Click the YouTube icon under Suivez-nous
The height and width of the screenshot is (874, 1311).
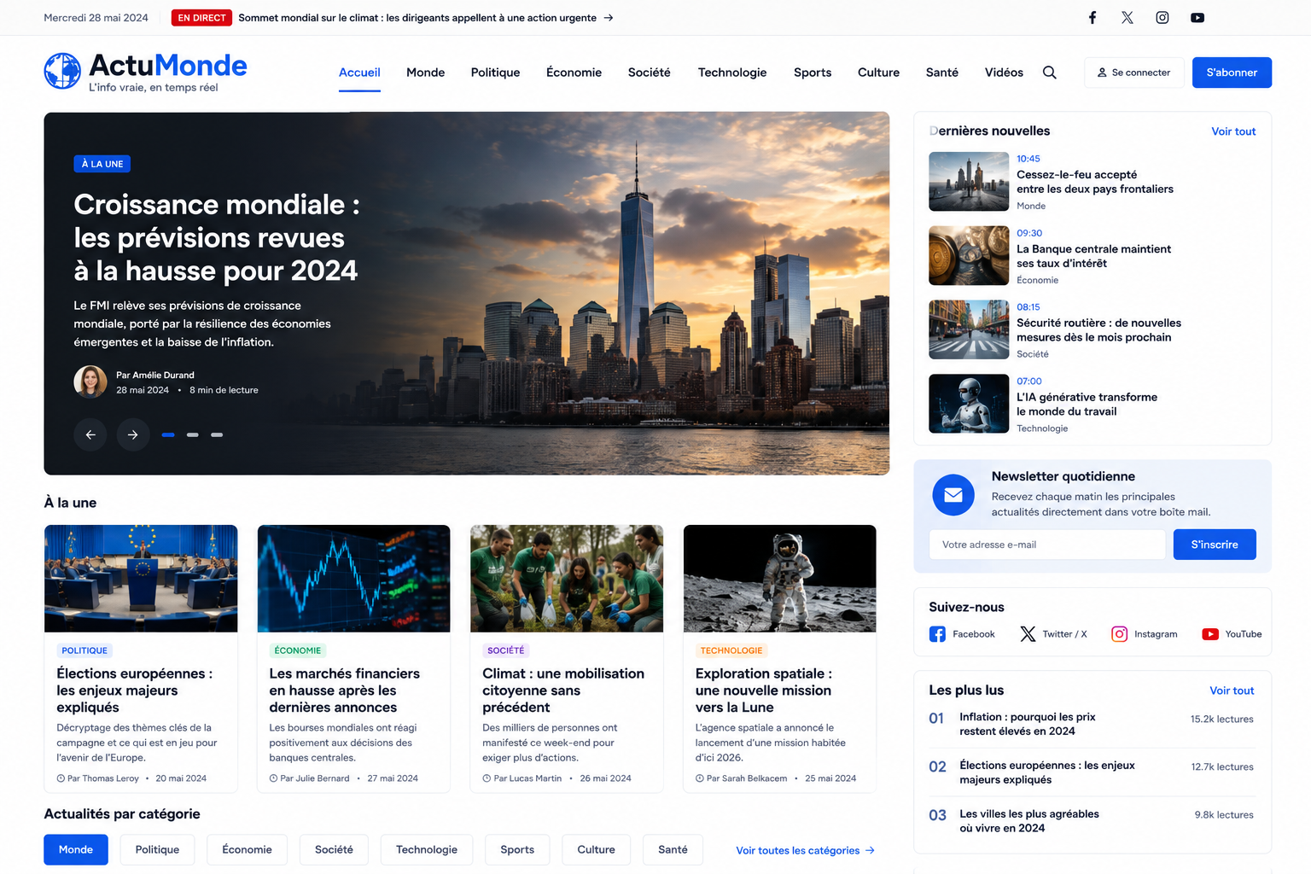1210,634
